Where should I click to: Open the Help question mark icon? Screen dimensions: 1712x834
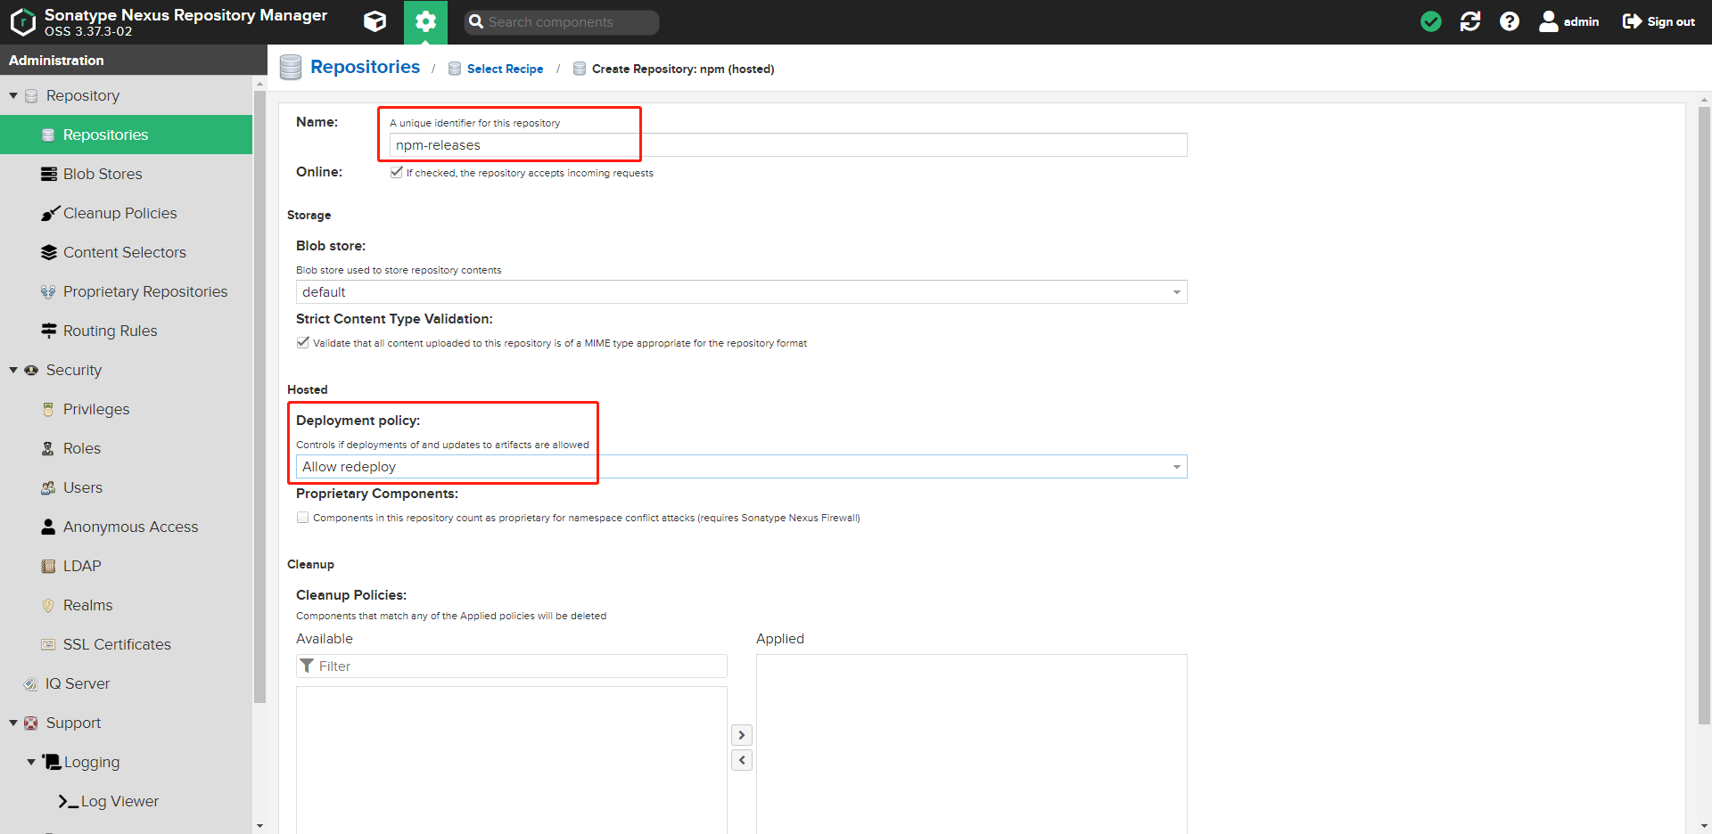click(1510, 21)
